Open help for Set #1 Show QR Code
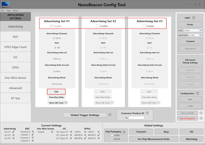205x145 pixels. click(66, 103)
